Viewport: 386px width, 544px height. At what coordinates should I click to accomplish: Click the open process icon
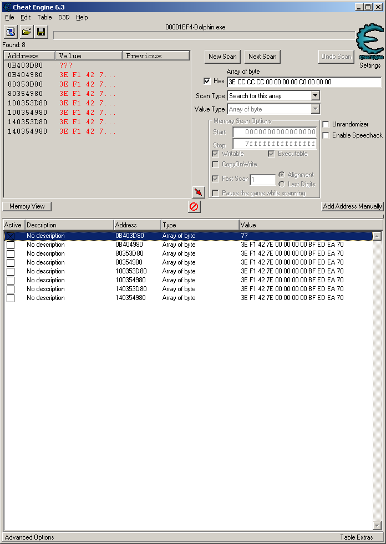(11, 32)
